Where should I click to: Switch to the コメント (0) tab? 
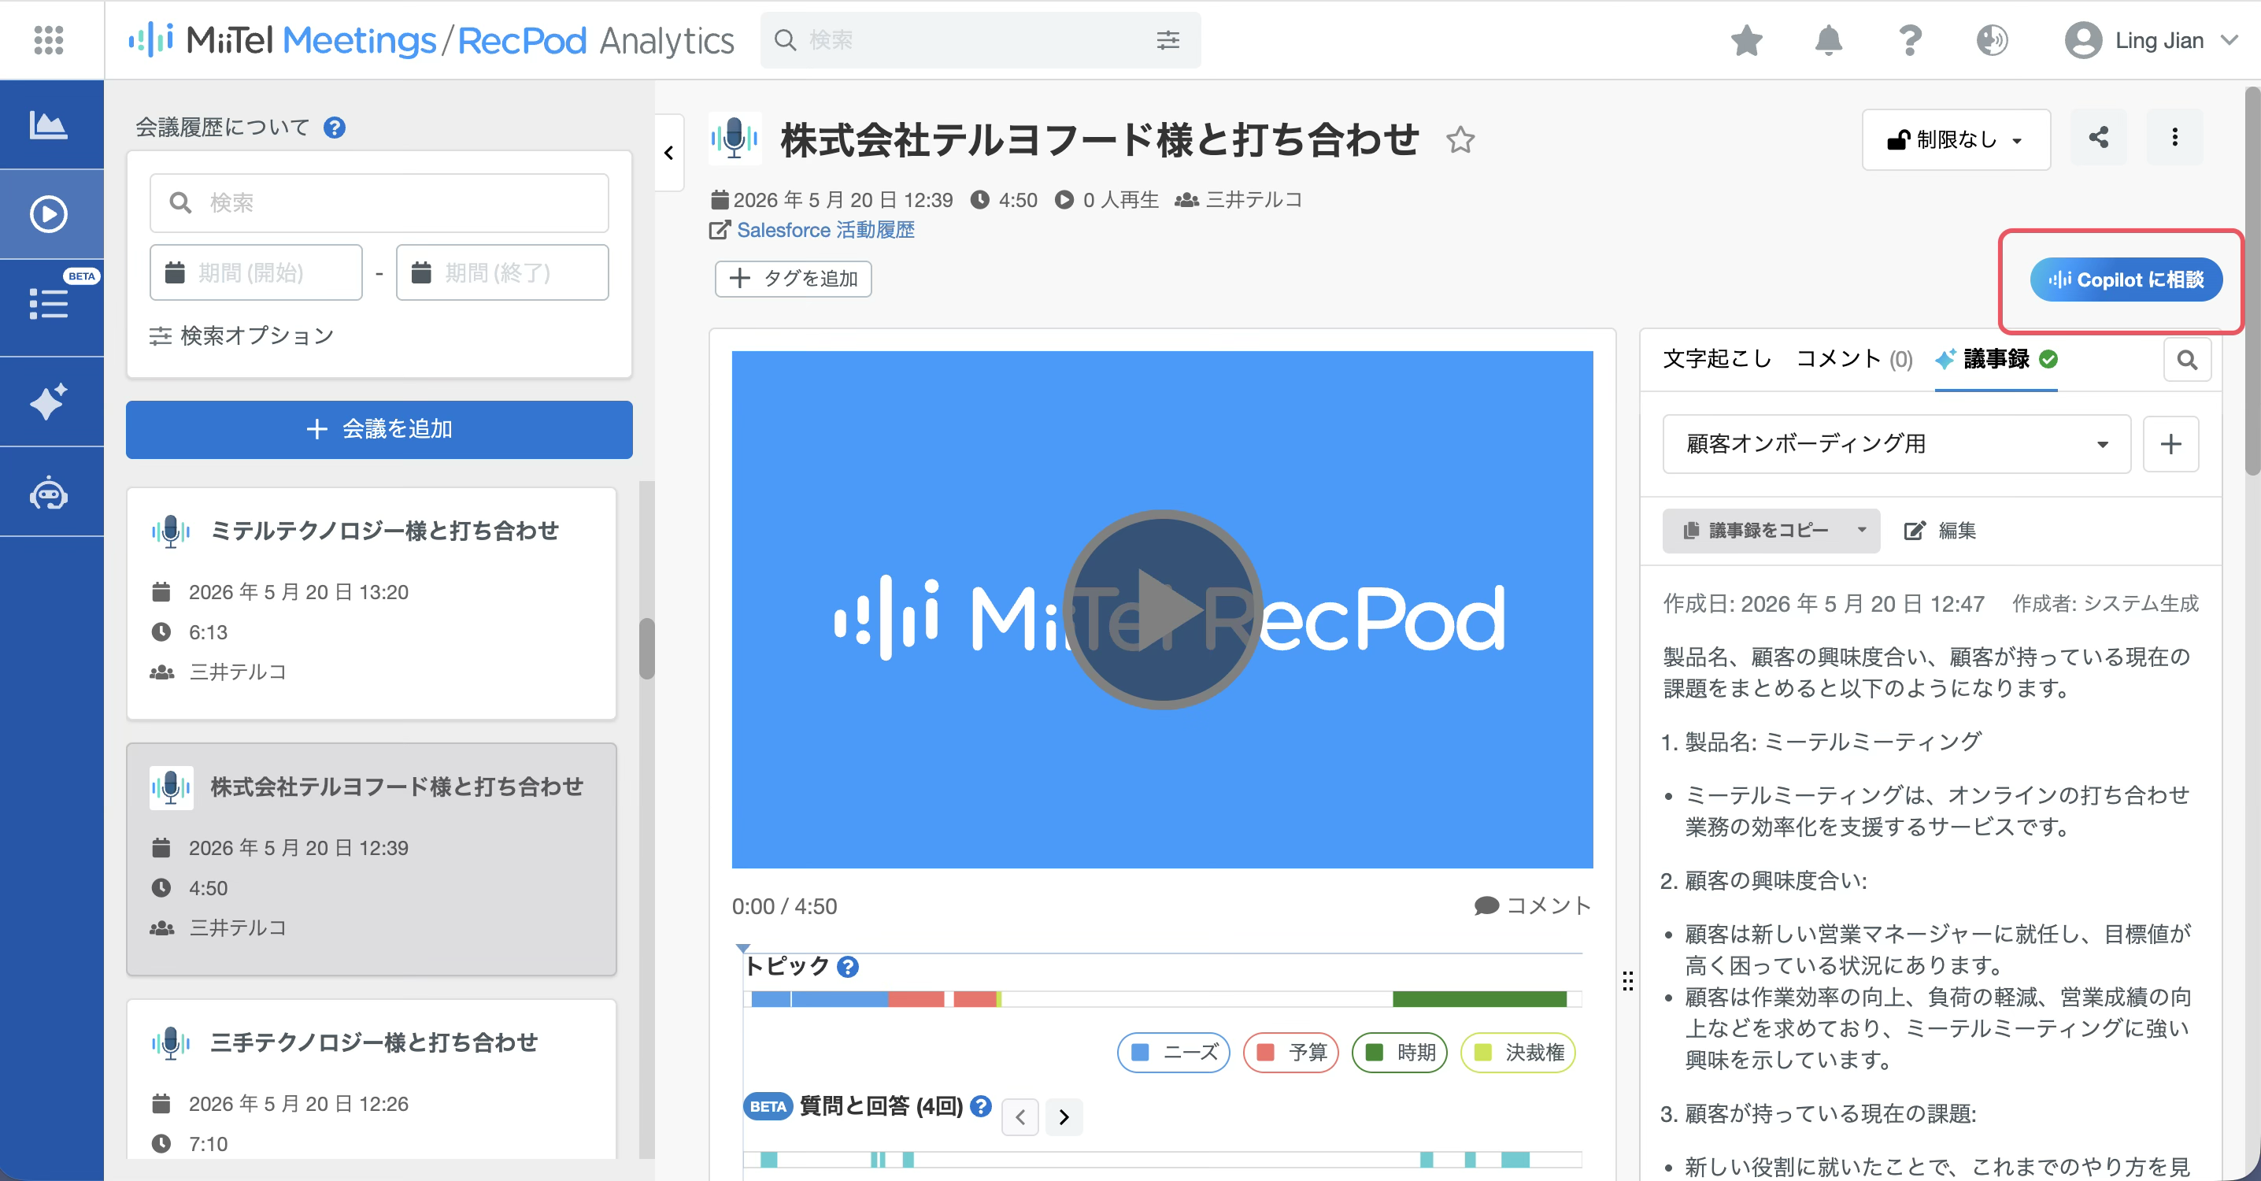click(1854, 359)
